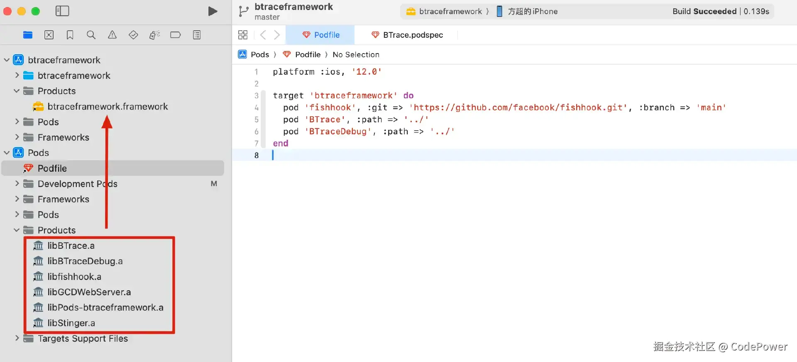Expand the Targets Support Files folder
The height and width of the screenshot is (362, 797).
pos(17,338)
